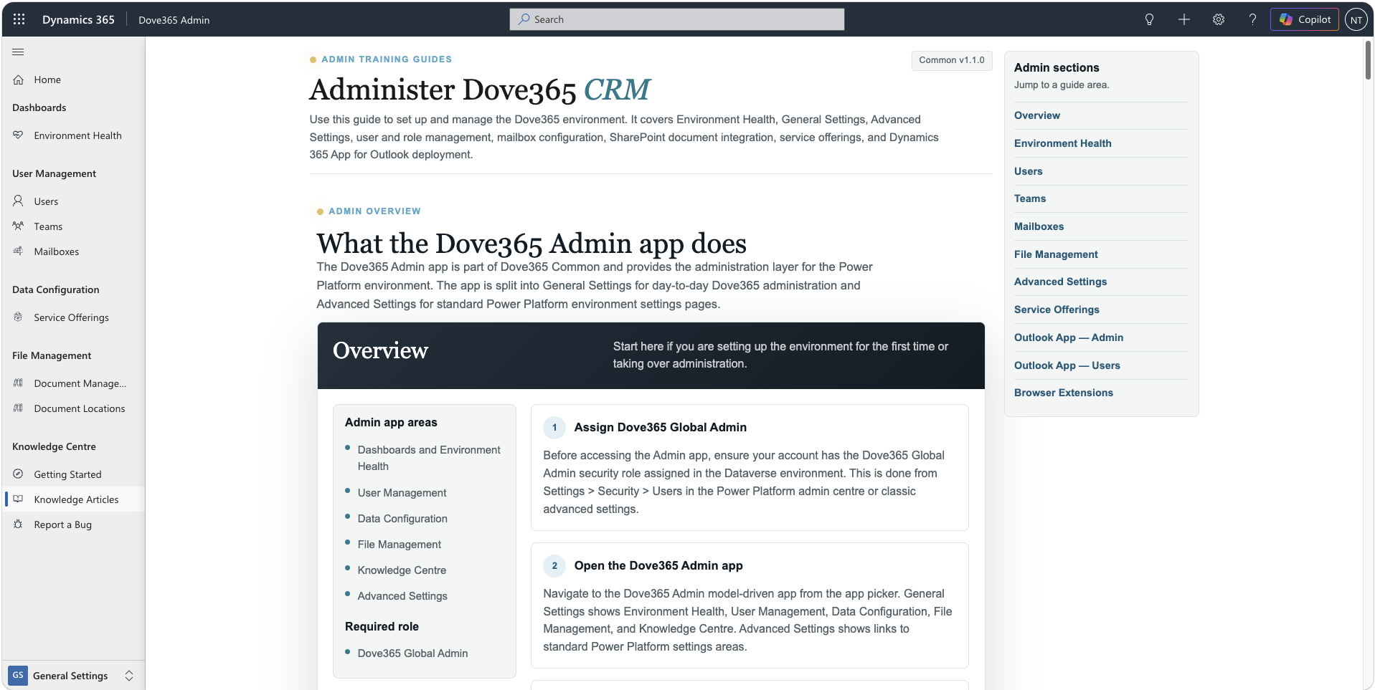Click 'Dove365 Global Admin' under Required role

[412, 653]
